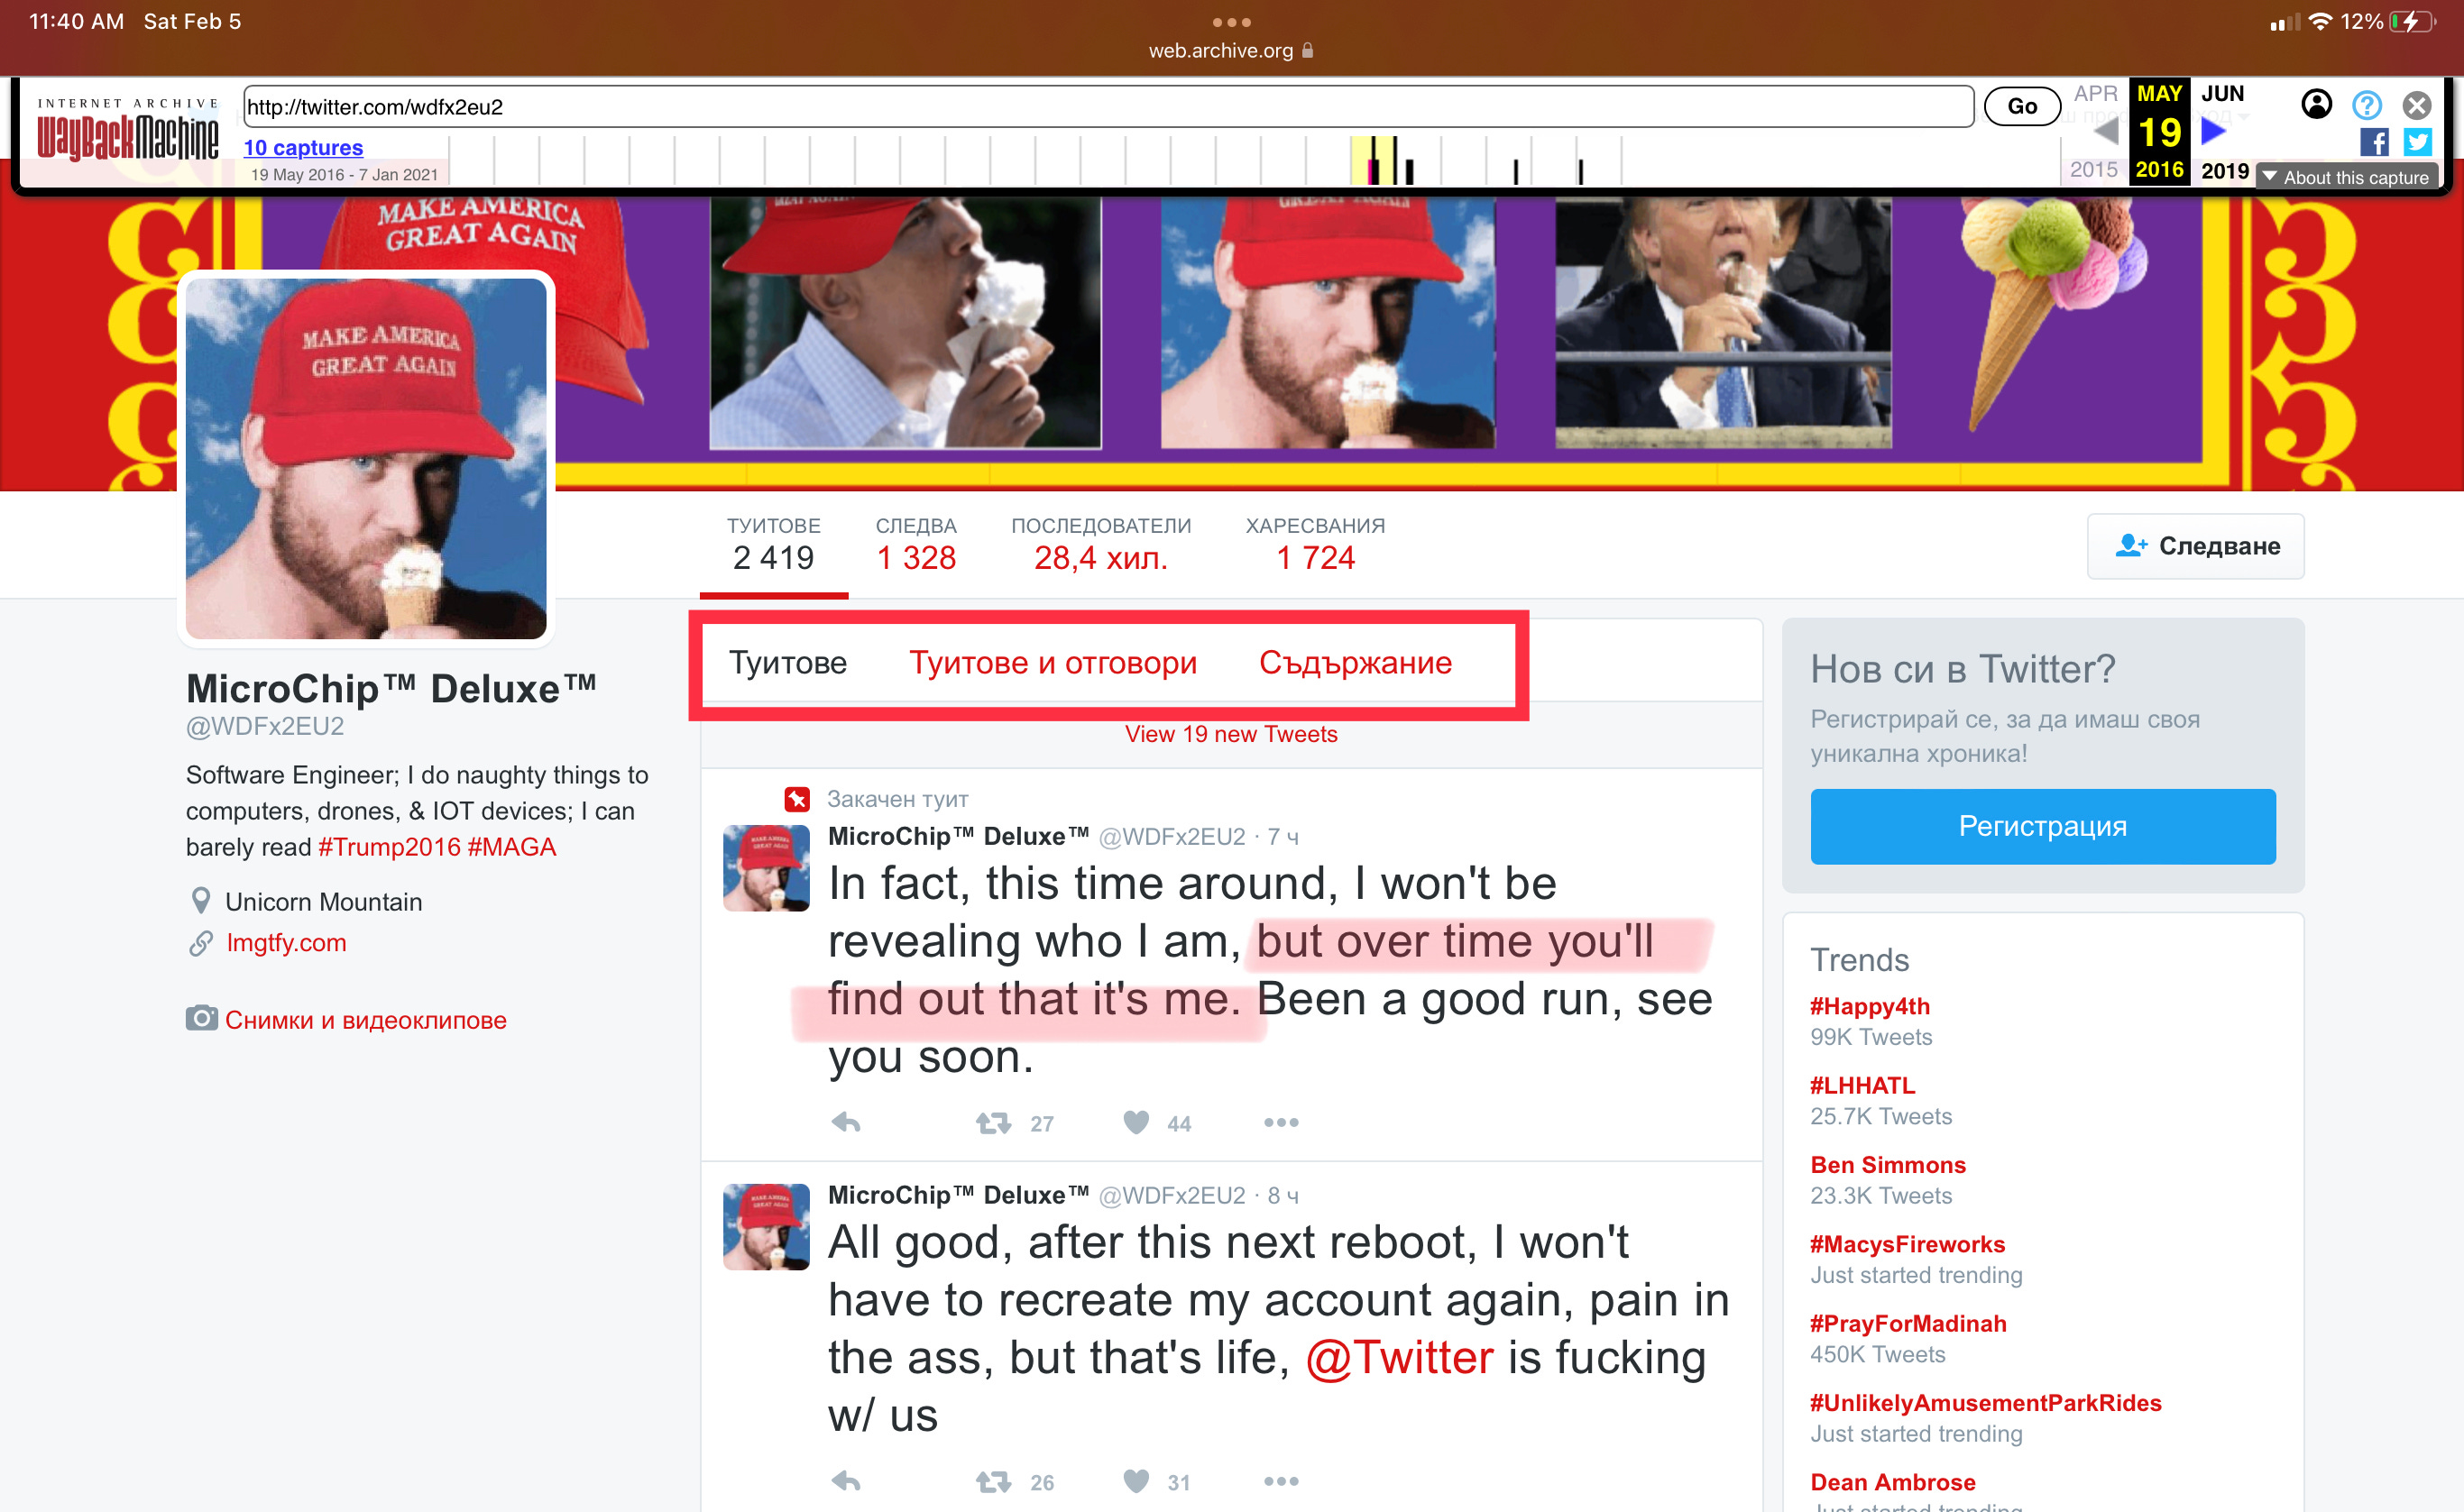The width and height of the screenshot is (2464, 1512).
Task: Click MicroChip Deluxe name on pinned tweet
Action: point(958,836)
